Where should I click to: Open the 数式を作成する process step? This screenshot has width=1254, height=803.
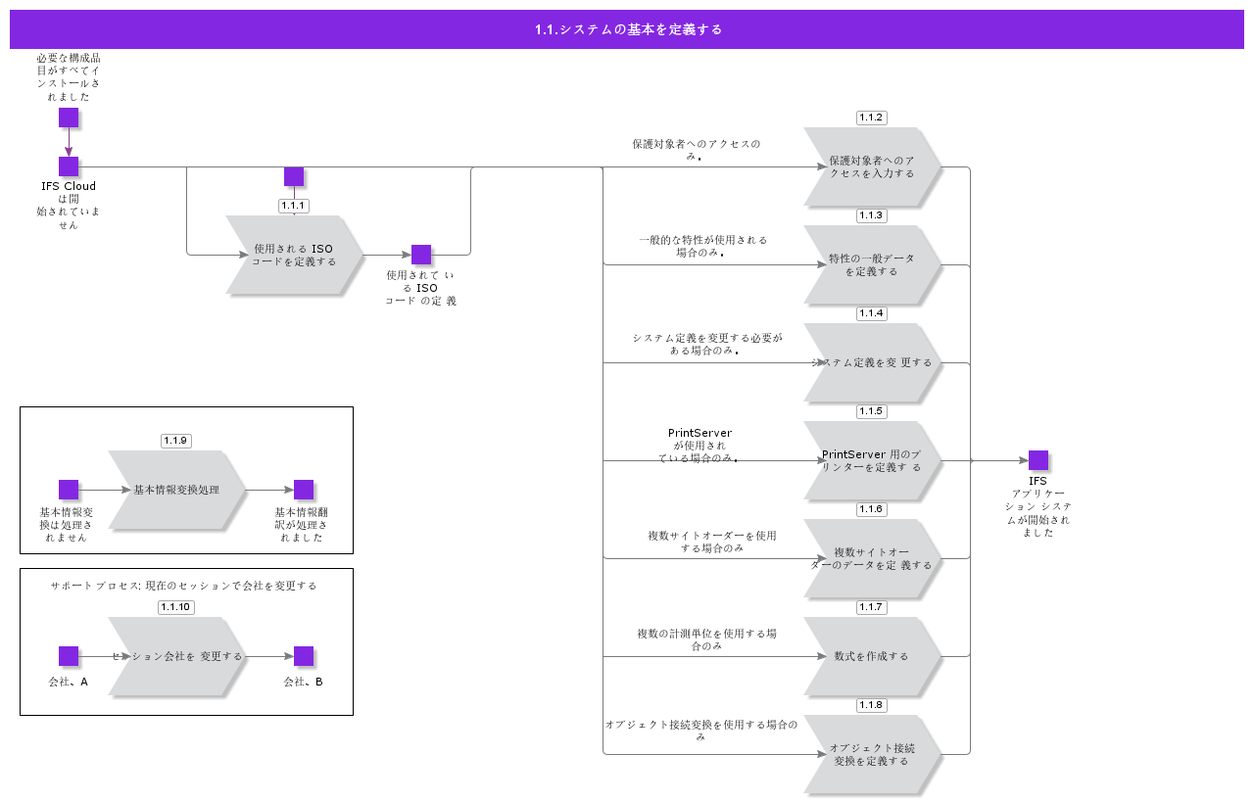point(872,656)
